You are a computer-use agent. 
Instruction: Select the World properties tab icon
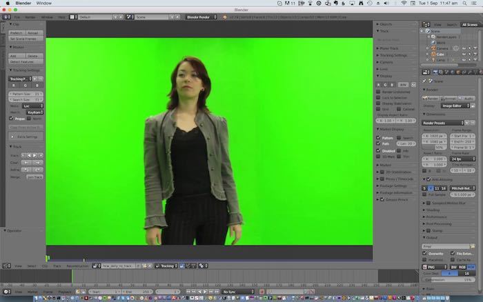[x=452, y=72]
